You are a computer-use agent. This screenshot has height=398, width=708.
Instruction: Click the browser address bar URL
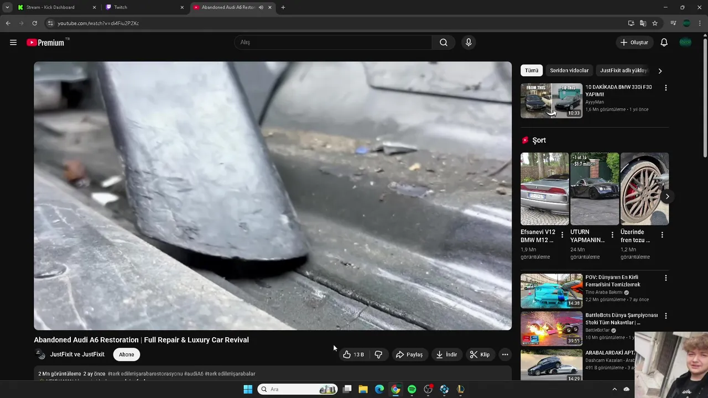click(98, 23)
